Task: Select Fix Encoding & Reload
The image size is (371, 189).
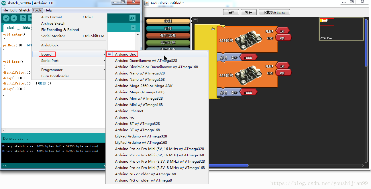Action: (x=69, y=29)
